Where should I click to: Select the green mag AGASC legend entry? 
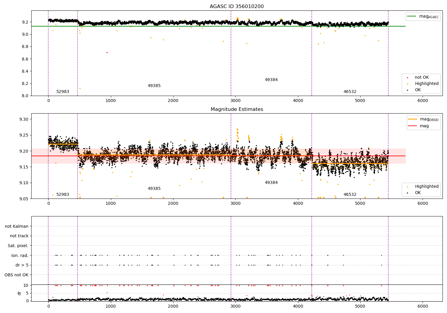pos(423,16)
